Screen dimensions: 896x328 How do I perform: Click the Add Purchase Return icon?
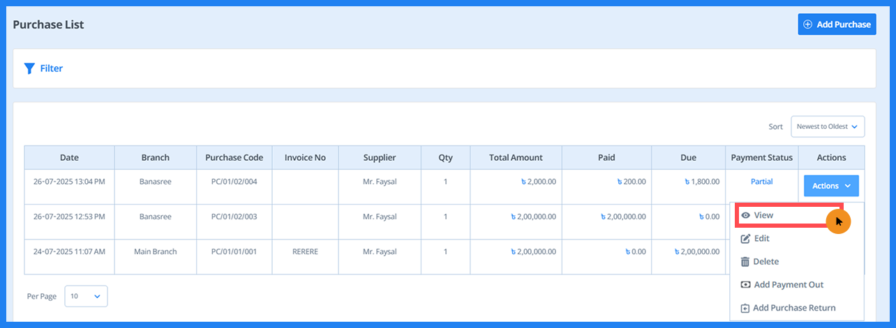[x=745, y=308]
